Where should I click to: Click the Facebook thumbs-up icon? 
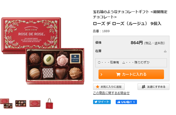tap(119, 102)
